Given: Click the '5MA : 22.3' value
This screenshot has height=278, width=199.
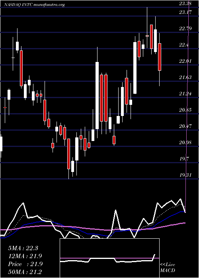Looking at the screenshot, I should (23, 248).
